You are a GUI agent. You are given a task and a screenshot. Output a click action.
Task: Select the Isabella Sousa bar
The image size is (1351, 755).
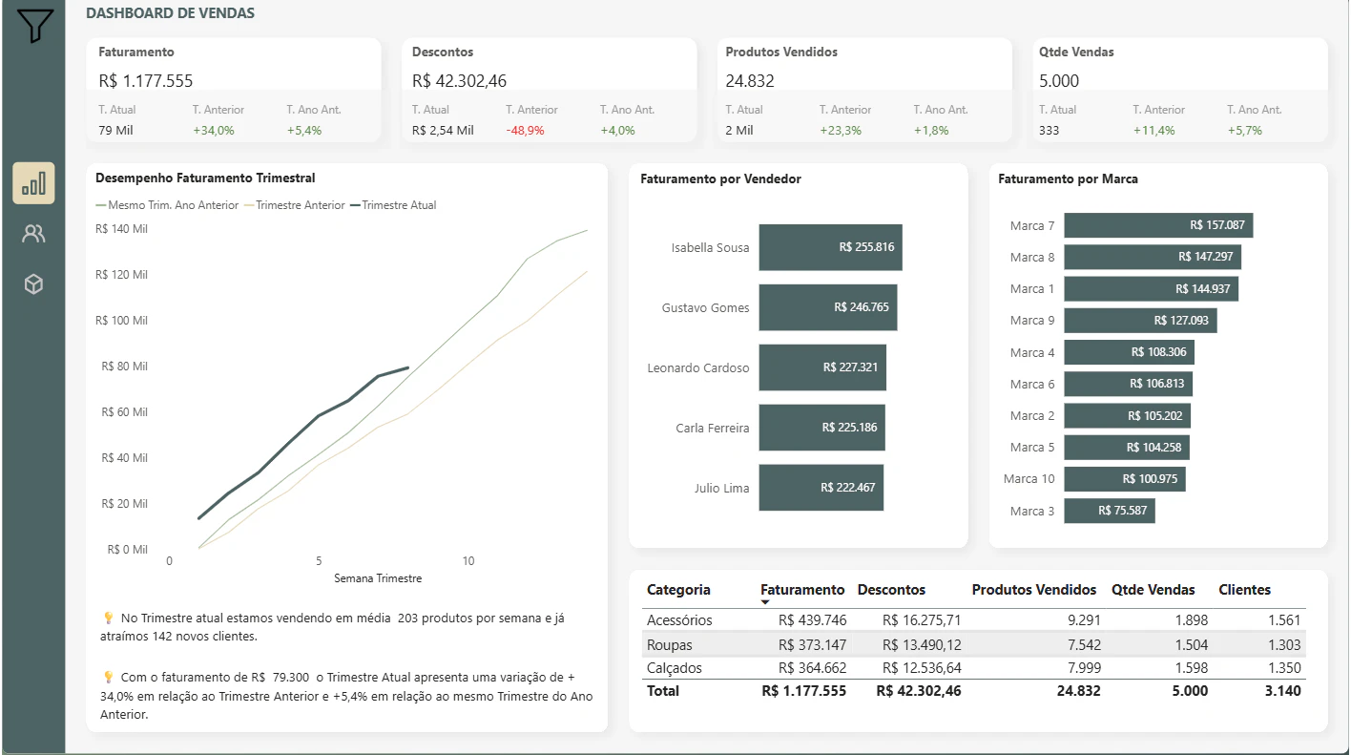[x=831, y=247]
